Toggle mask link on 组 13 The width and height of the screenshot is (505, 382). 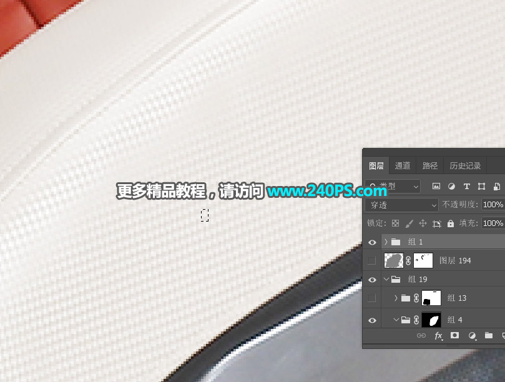[416, 298]
